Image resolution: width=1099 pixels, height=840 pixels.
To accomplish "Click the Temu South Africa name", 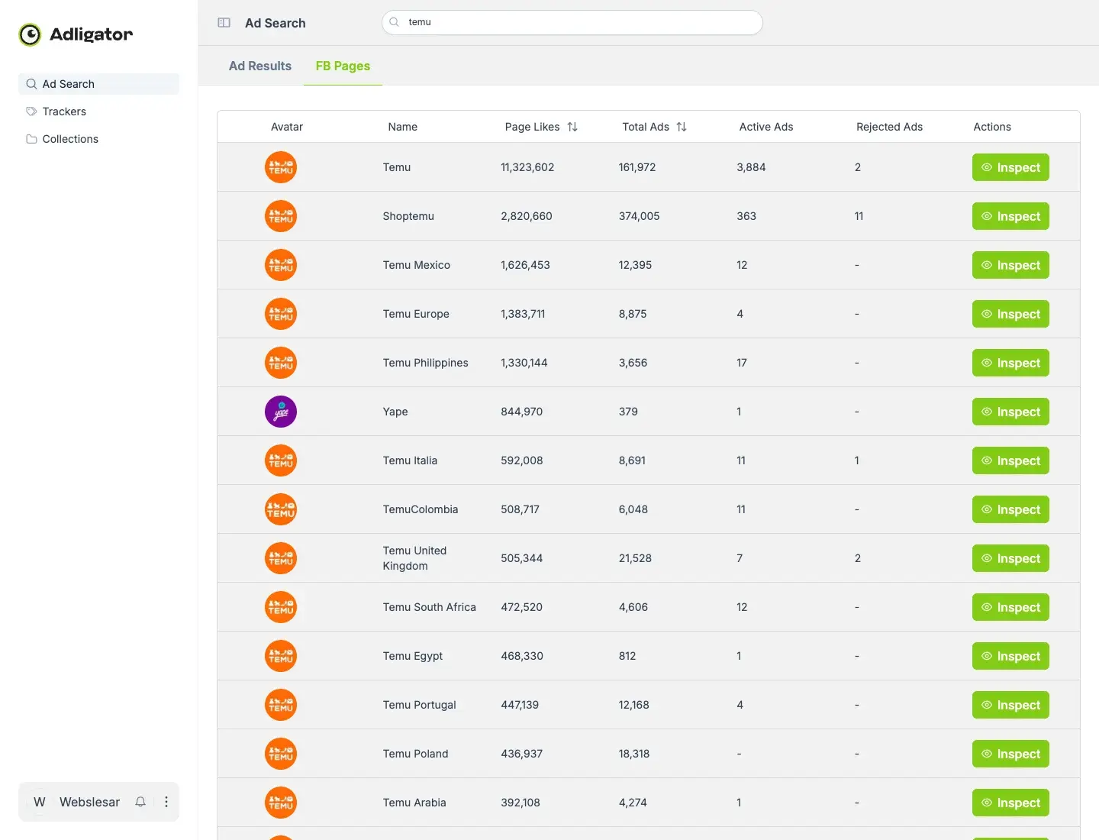I will pyautogui.click(x=430, y=607).
